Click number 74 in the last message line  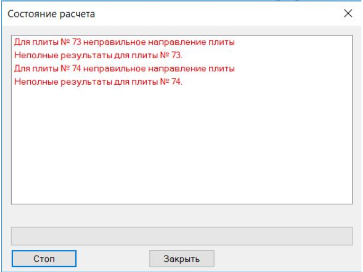[x=176, y=82]
